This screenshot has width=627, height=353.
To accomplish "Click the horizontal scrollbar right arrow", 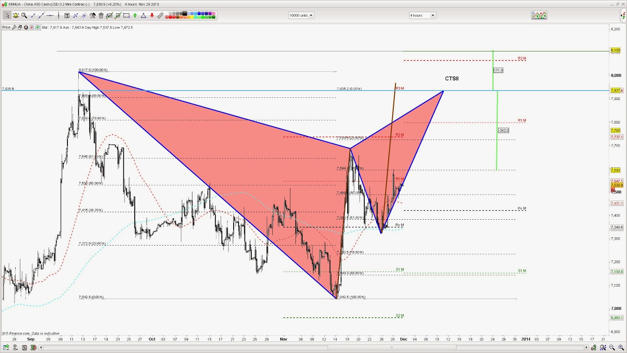I will pyautogui.click(x=586, y=348).
